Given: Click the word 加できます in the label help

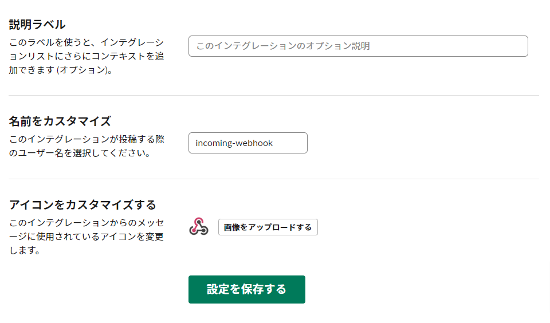Looking at the screenshot, I should [32, 70].
